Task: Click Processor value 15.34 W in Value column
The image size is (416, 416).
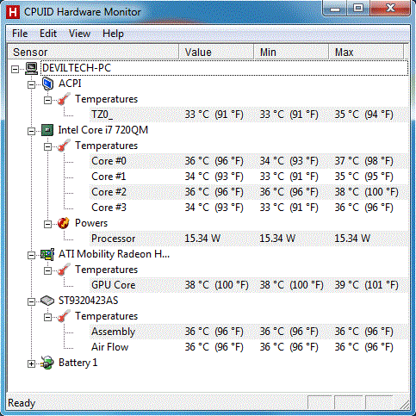Action: pos(202,239)
